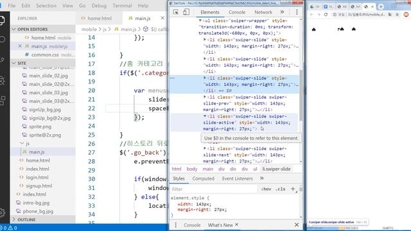Collapse the li swiper-slide-active node
Screen dimensions: 411x231
click(205, 116)
